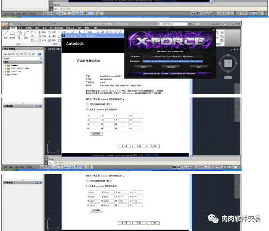Click the Request code field in X-Force

(x=173, y=56)
